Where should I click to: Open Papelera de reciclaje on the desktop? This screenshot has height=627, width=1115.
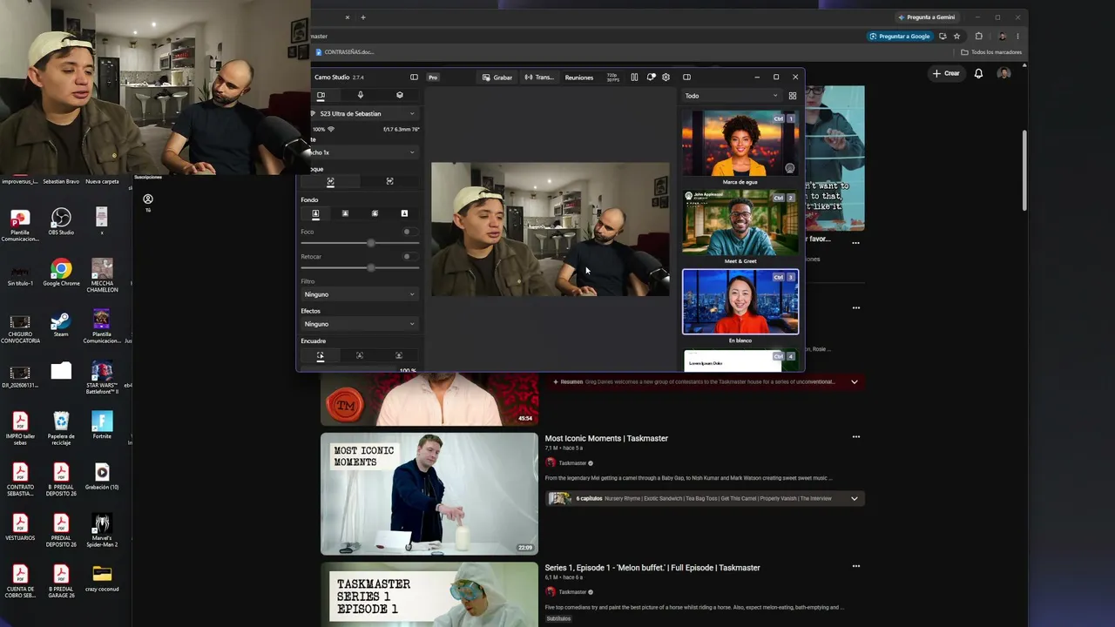click(x=61, y=428)
